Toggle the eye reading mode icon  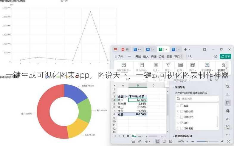tap(140, 141)
